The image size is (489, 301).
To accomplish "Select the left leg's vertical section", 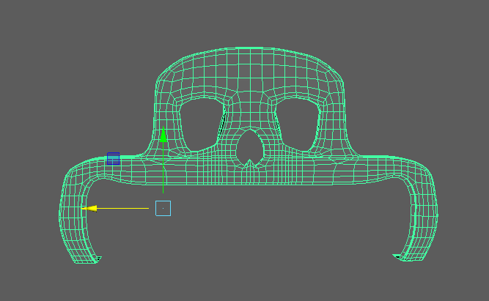I will [x=71, y=220].
